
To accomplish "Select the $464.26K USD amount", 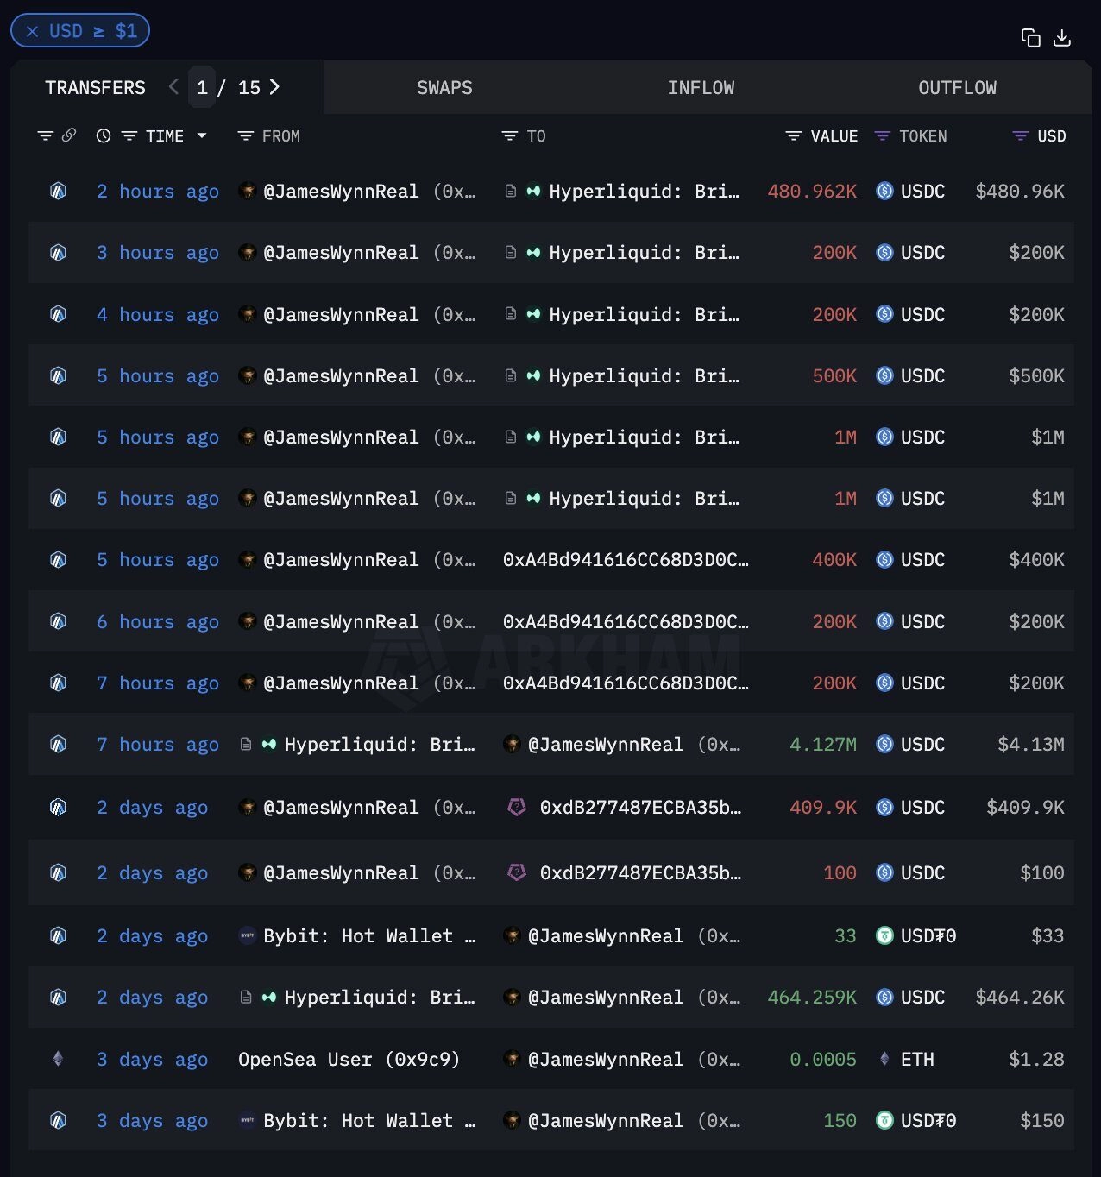I will click(x=1020, y=998).
